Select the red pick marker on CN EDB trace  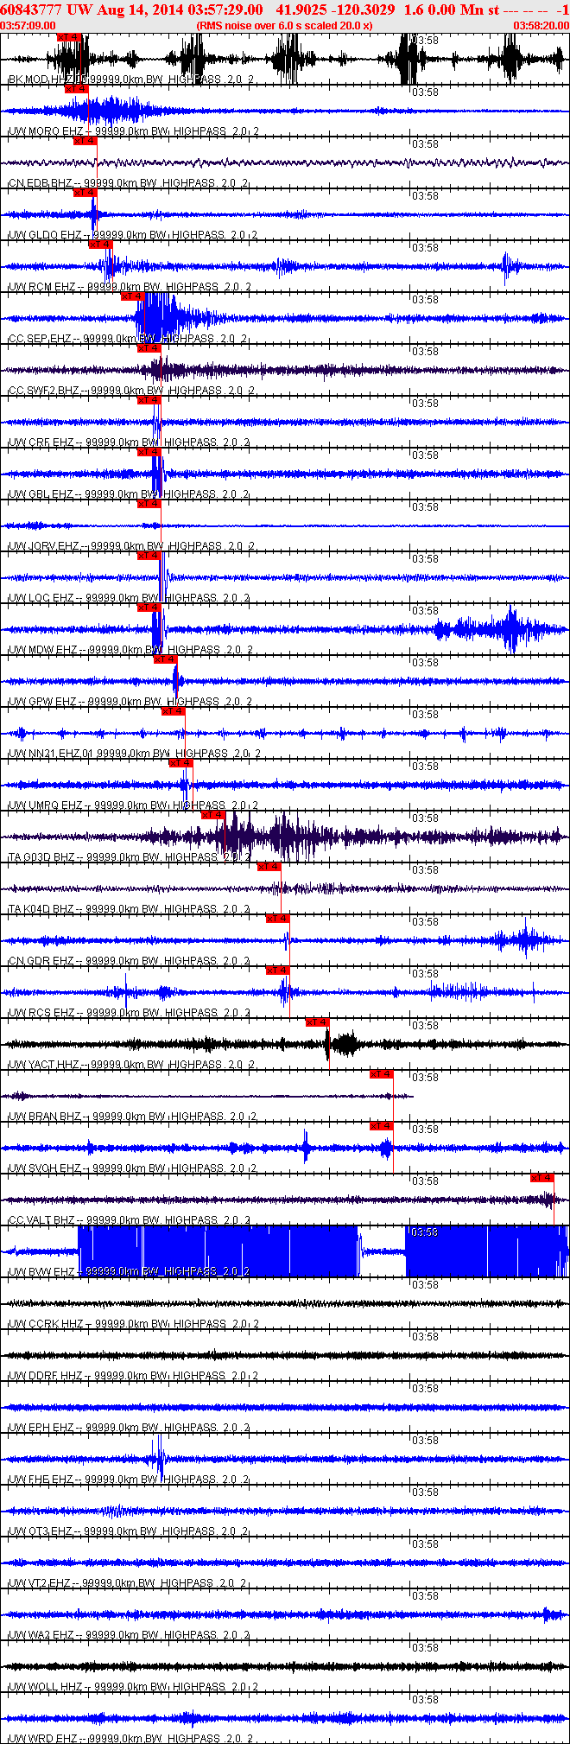point(85,140)
